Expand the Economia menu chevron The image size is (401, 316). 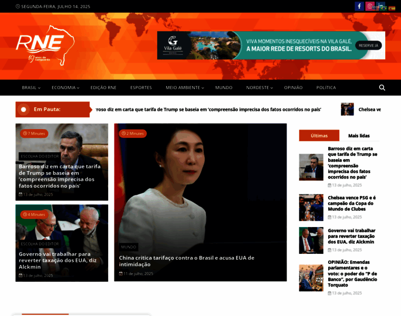coord(78,88)
